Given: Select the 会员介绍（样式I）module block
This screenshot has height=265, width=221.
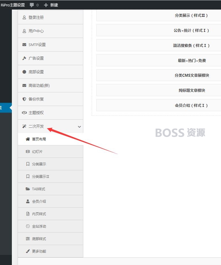Looking at the screenshot, I should point(159,105).
